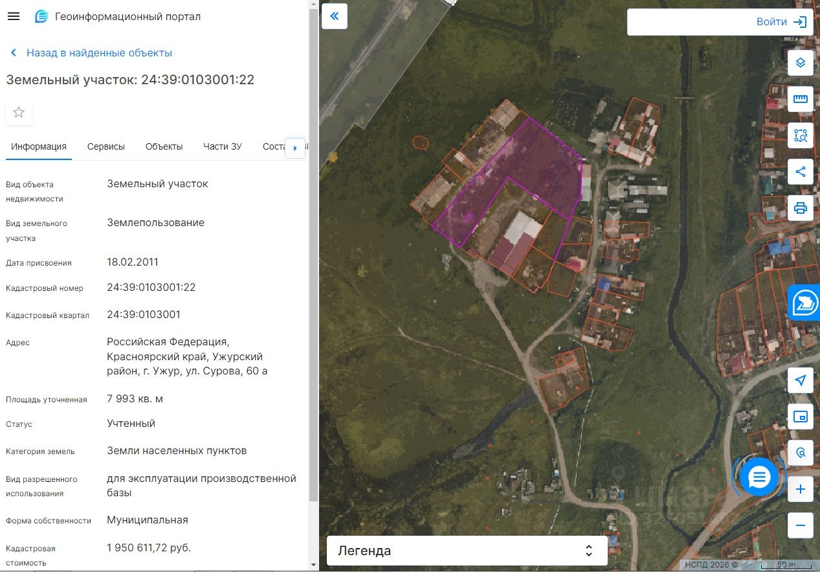Open the chat assistant bubble
The width and height of the screenshot is (820, 572).
coord(759,477)
